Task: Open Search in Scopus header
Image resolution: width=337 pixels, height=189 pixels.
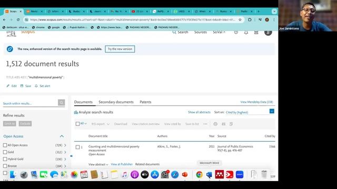Action: [180, 32]
